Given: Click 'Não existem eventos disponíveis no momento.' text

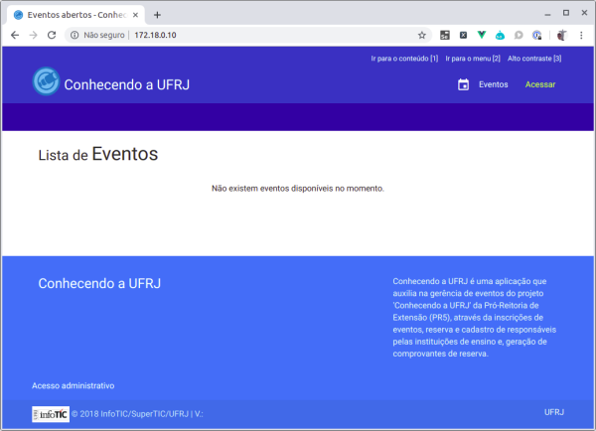Looking at the screenshot, I should point(298,189).
